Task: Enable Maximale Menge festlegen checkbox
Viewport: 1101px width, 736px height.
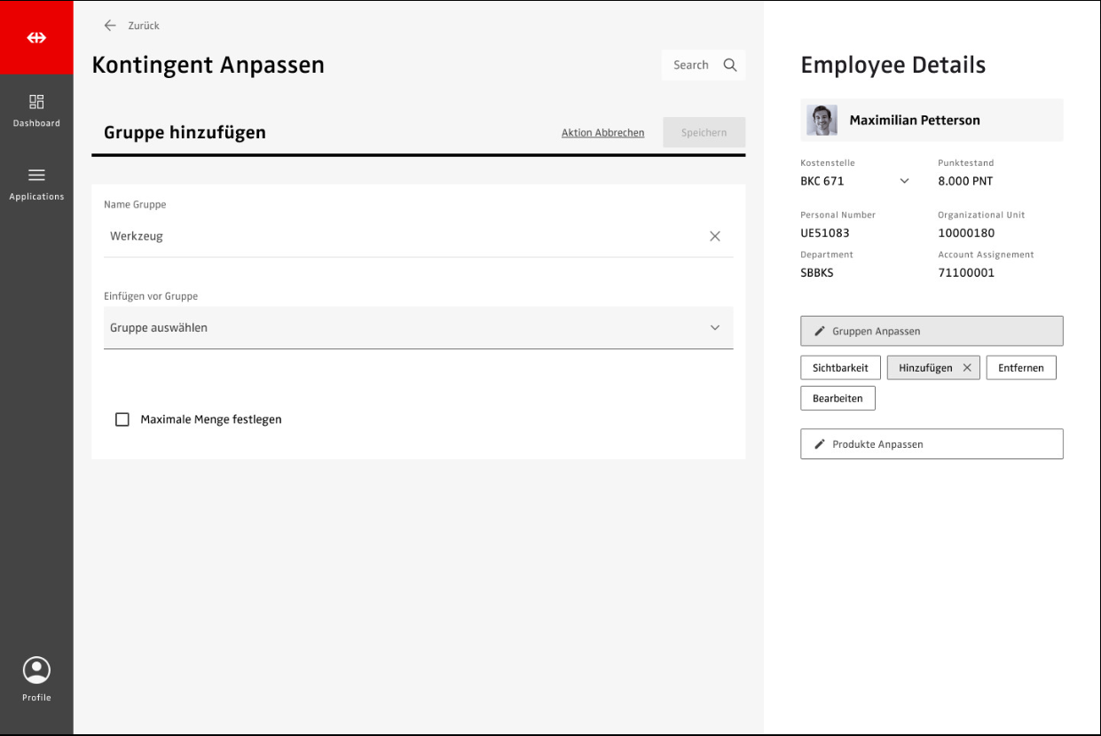Action: (x=122, y=419)
